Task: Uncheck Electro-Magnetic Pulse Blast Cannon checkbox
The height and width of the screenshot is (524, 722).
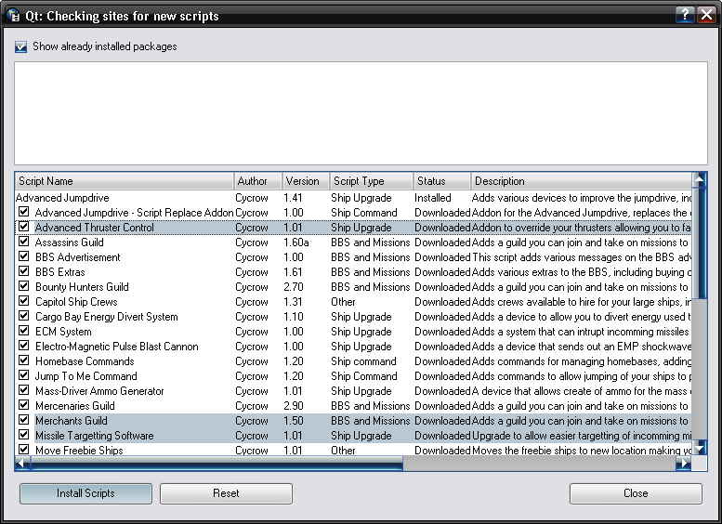Action: 23,346
